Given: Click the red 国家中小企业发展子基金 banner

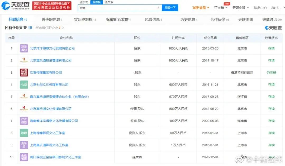Looking at the screenshot, I should point(52,6).
